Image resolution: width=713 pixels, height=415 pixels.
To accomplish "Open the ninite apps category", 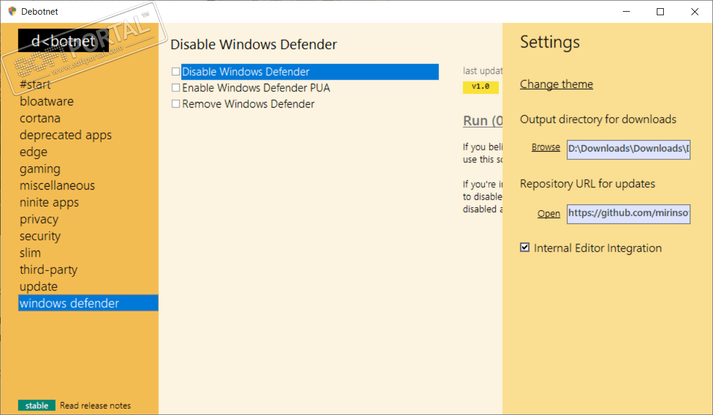I will point(49,203).
